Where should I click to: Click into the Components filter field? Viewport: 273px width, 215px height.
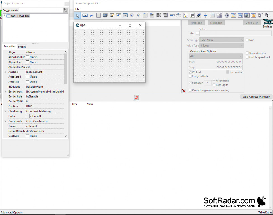coord(41,10)
